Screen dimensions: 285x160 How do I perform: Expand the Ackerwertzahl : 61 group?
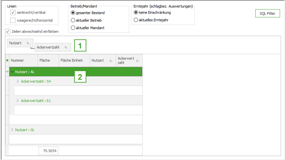pyautogui.click(x=18, y=101)
